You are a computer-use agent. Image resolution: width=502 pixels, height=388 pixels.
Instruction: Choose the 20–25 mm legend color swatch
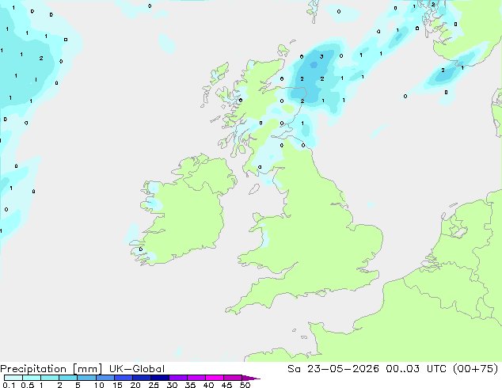(141, 378)
